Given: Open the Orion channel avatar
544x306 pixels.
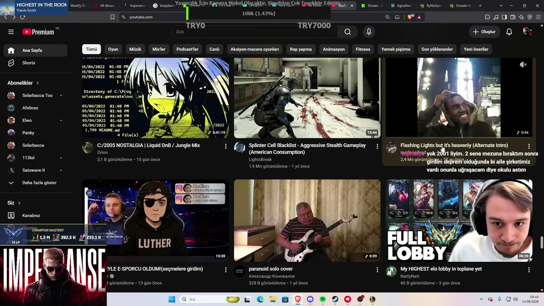Looking at the screenshot, I should tap(88, 148).
